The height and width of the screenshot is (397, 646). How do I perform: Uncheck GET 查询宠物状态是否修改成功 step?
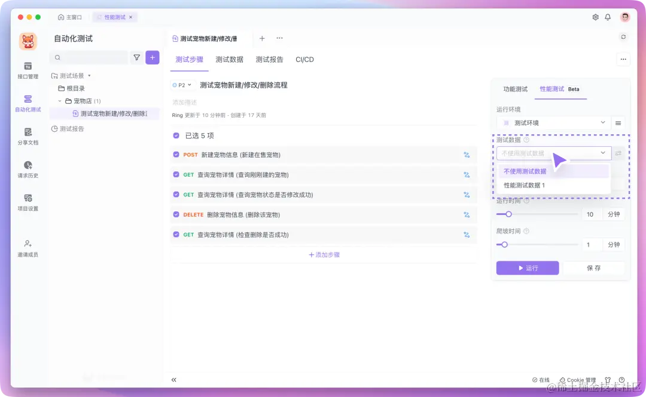[x=176, y=195]
